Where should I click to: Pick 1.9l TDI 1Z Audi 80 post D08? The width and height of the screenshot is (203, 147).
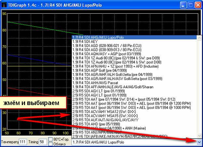[x=134, y=62]
